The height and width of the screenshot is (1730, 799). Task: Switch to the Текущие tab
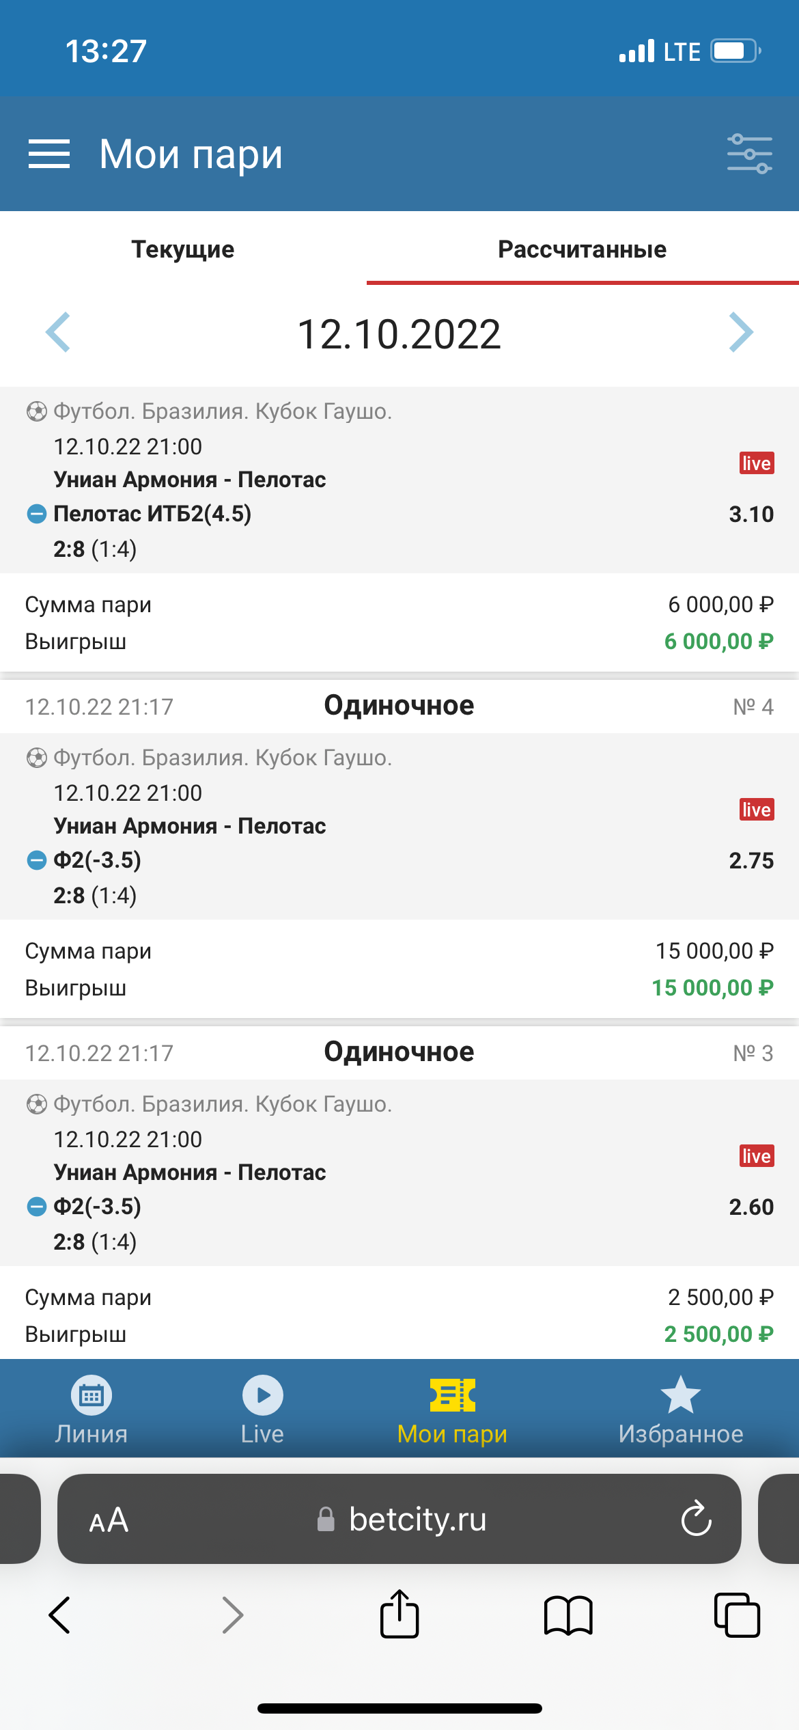[x=183, y=249]
